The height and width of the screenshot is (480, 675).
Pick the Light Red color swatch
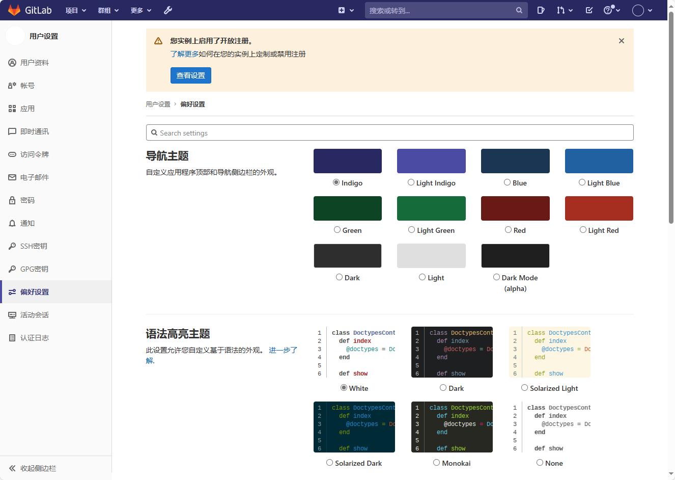[599, 208]
